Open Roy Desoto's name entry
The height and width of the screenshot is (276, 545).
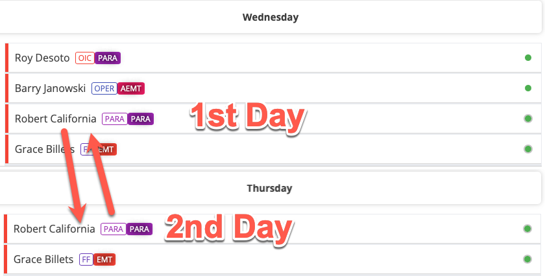(x=42, y=58)
